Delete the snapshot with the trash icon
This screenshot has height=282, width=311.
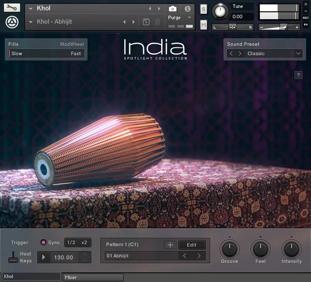pyautogui.click(x=158, y=22)
